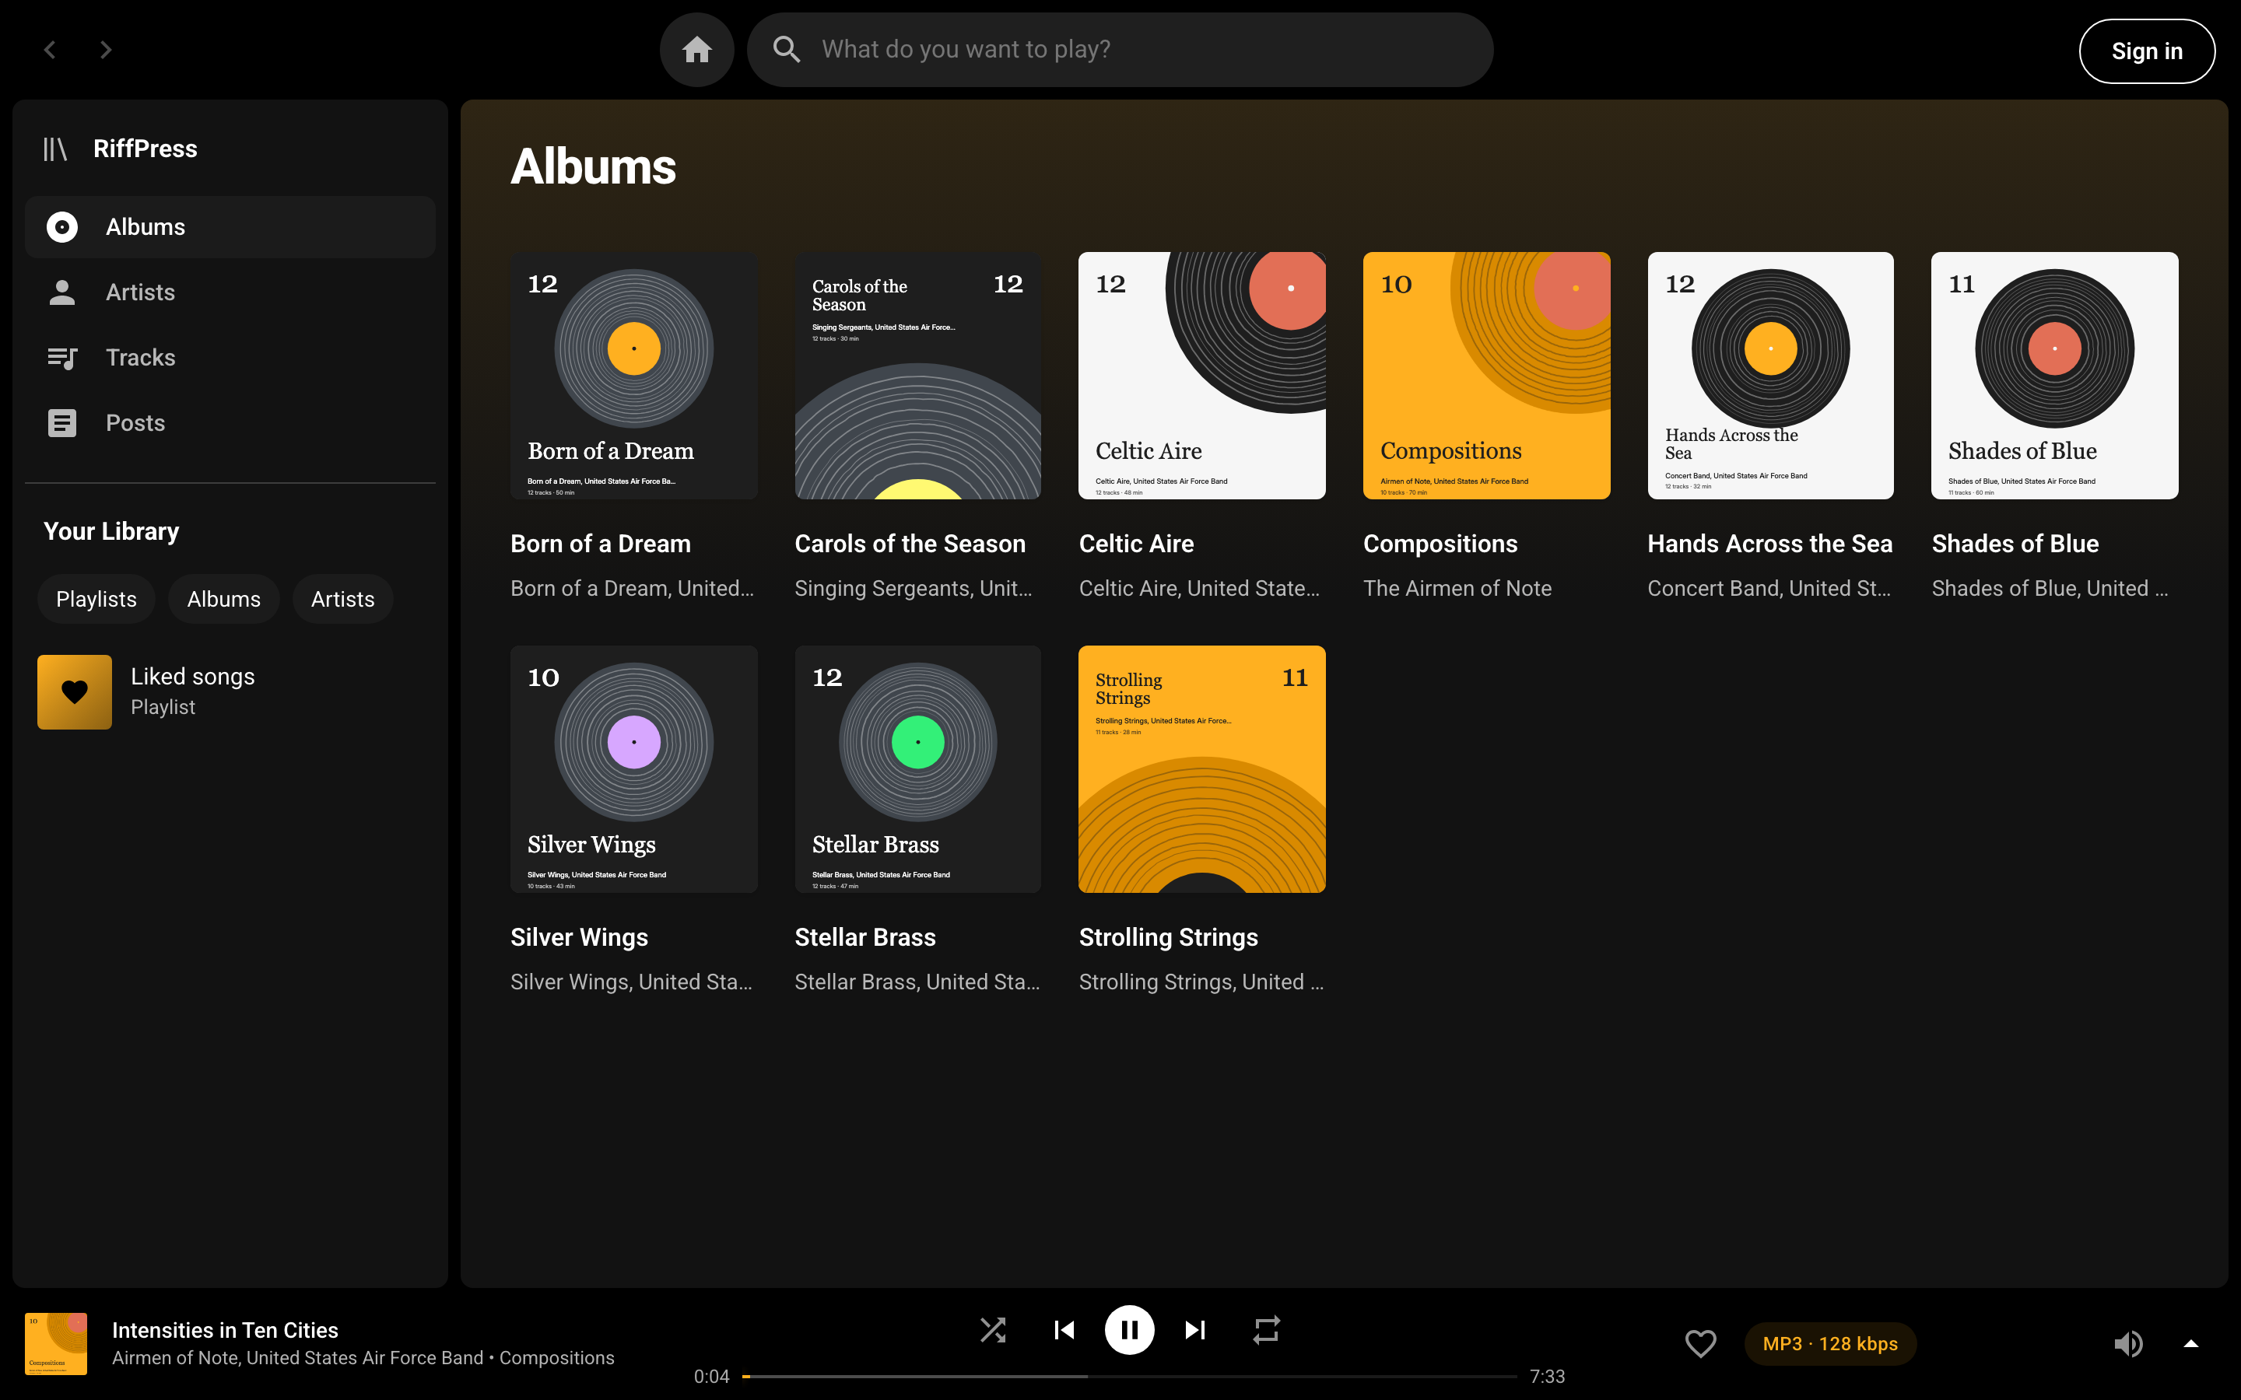Go forward with the right arrow
This screenshot has width=2241, height=1400.
(106, 49)
